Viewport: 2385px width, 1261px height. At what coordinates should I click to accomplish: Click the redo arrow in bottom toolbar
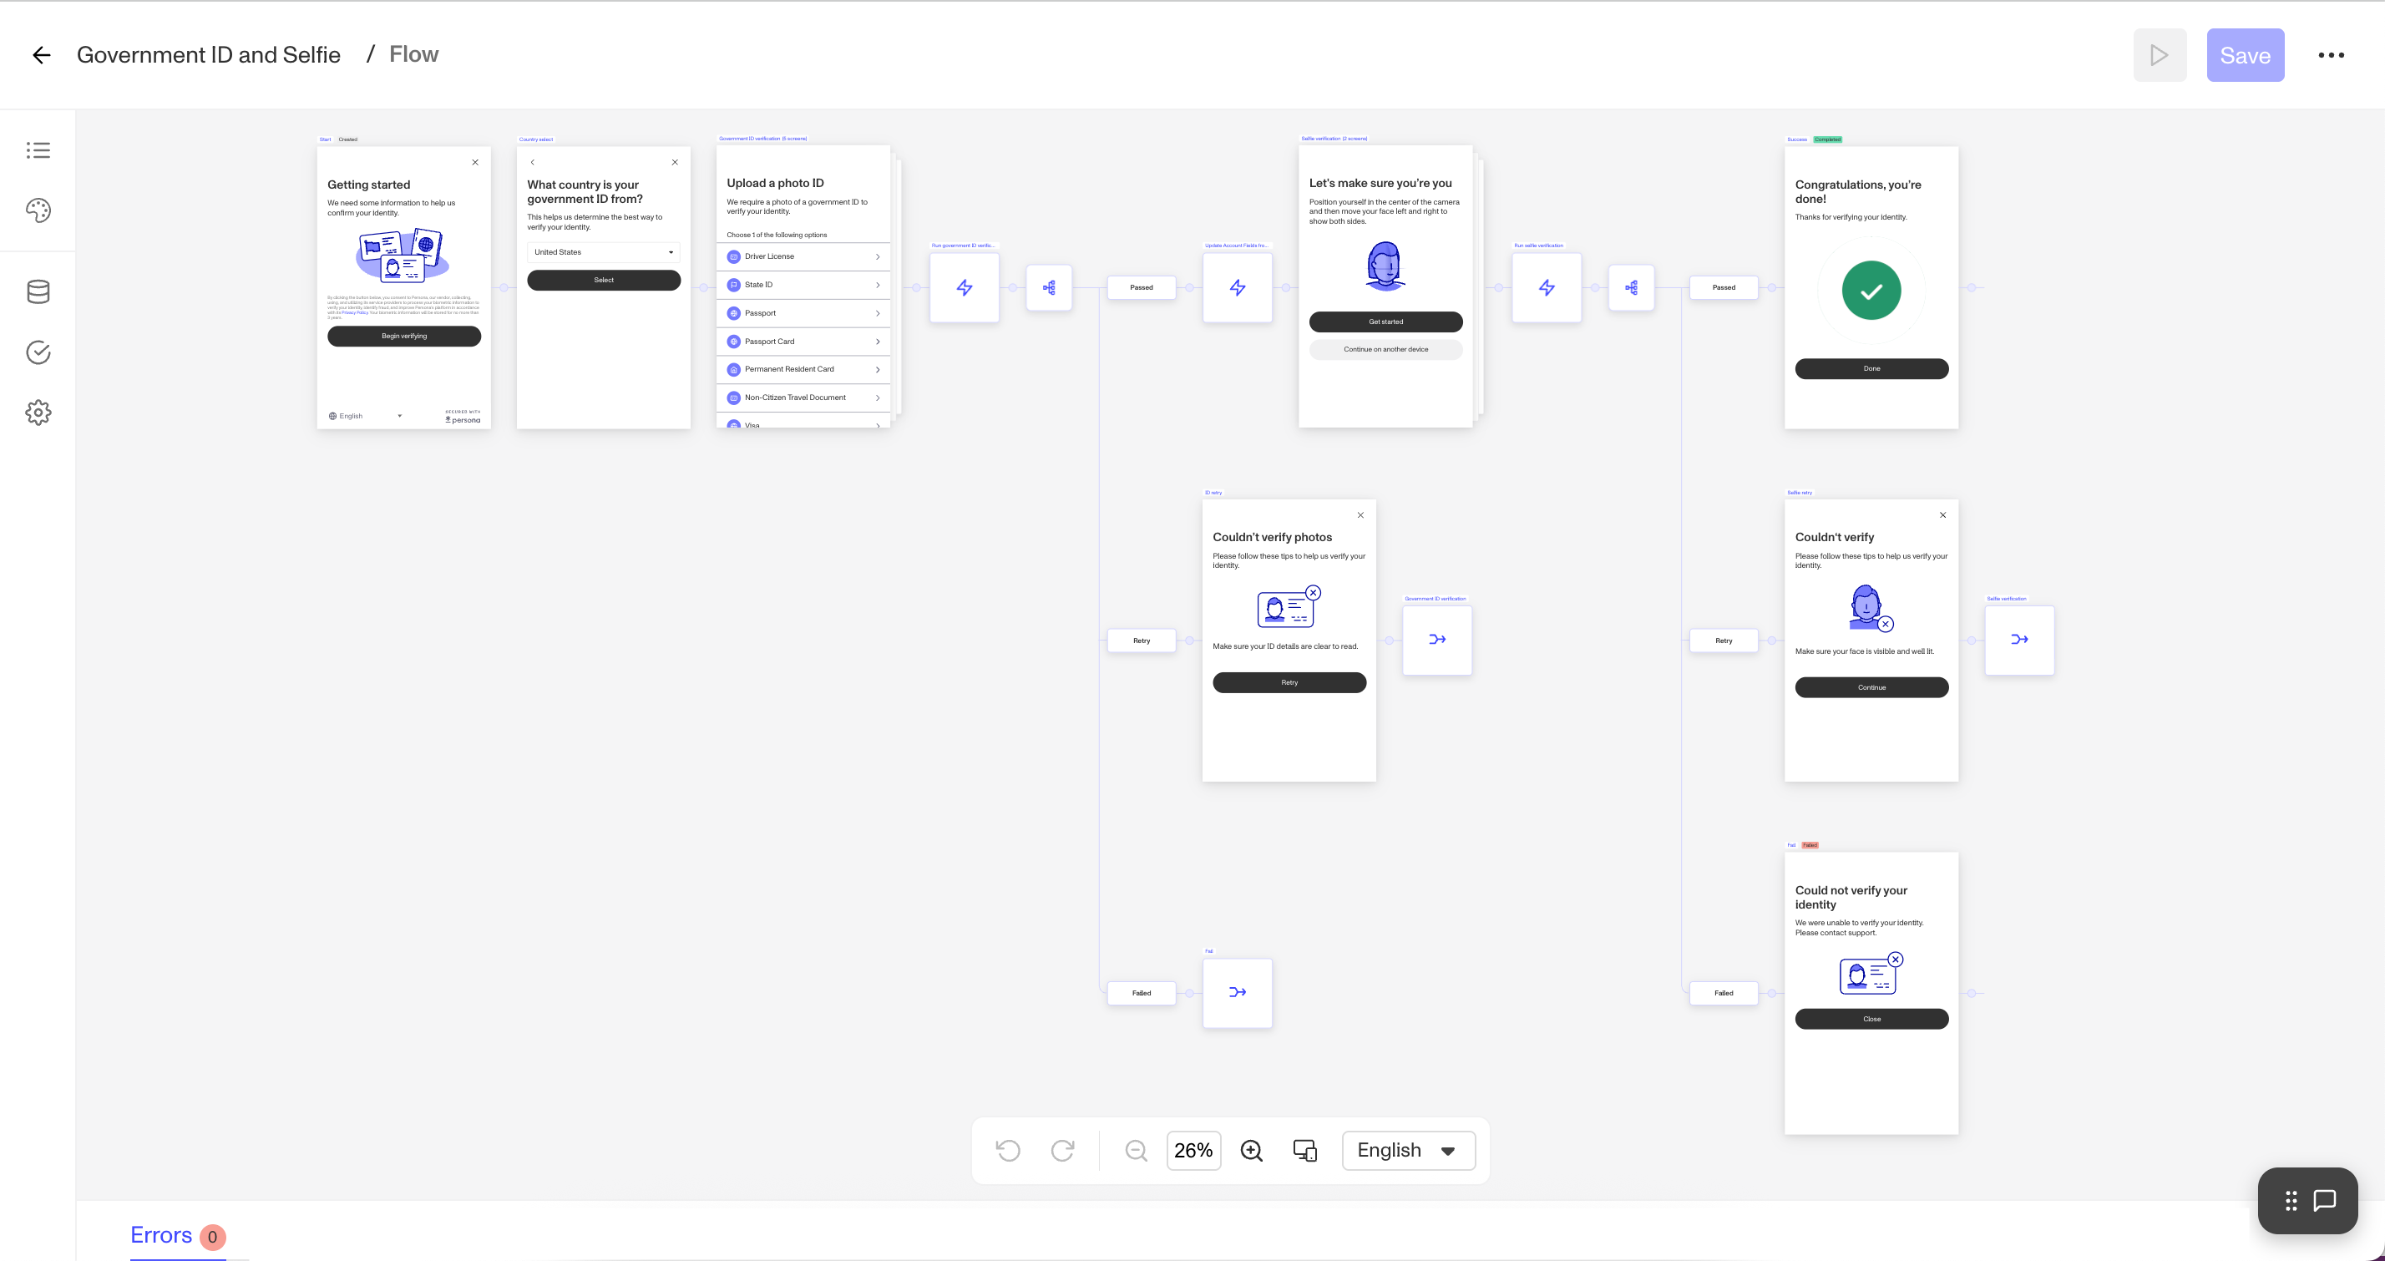point(1063,1150)
